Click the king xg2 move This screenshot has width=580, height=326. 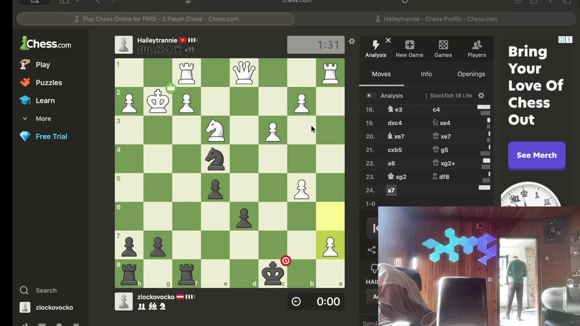(397, 177)
